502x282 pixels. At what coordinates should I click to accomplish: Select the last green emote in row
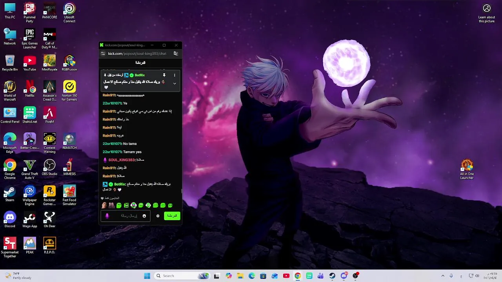tap(170, 205)
